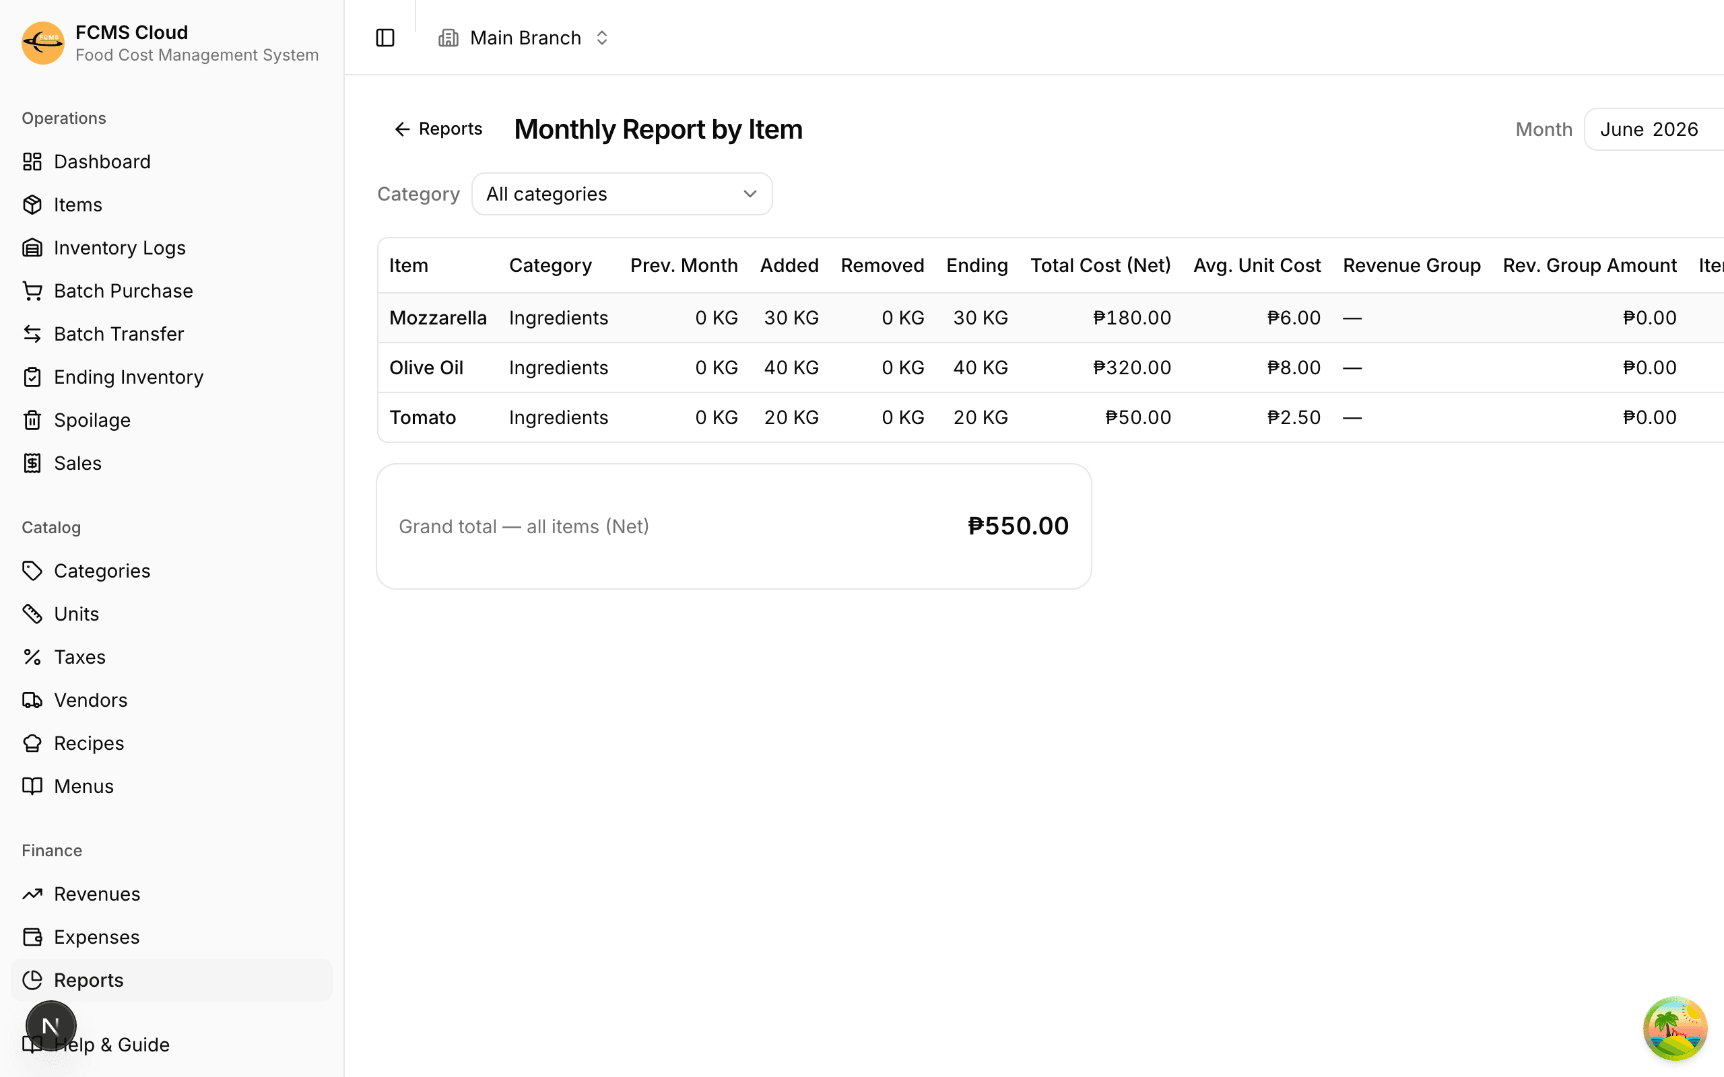Viewport: 1724px width, 1077px height.
Task: Click the Expenses wallet icon
Action: click(32, 937)
